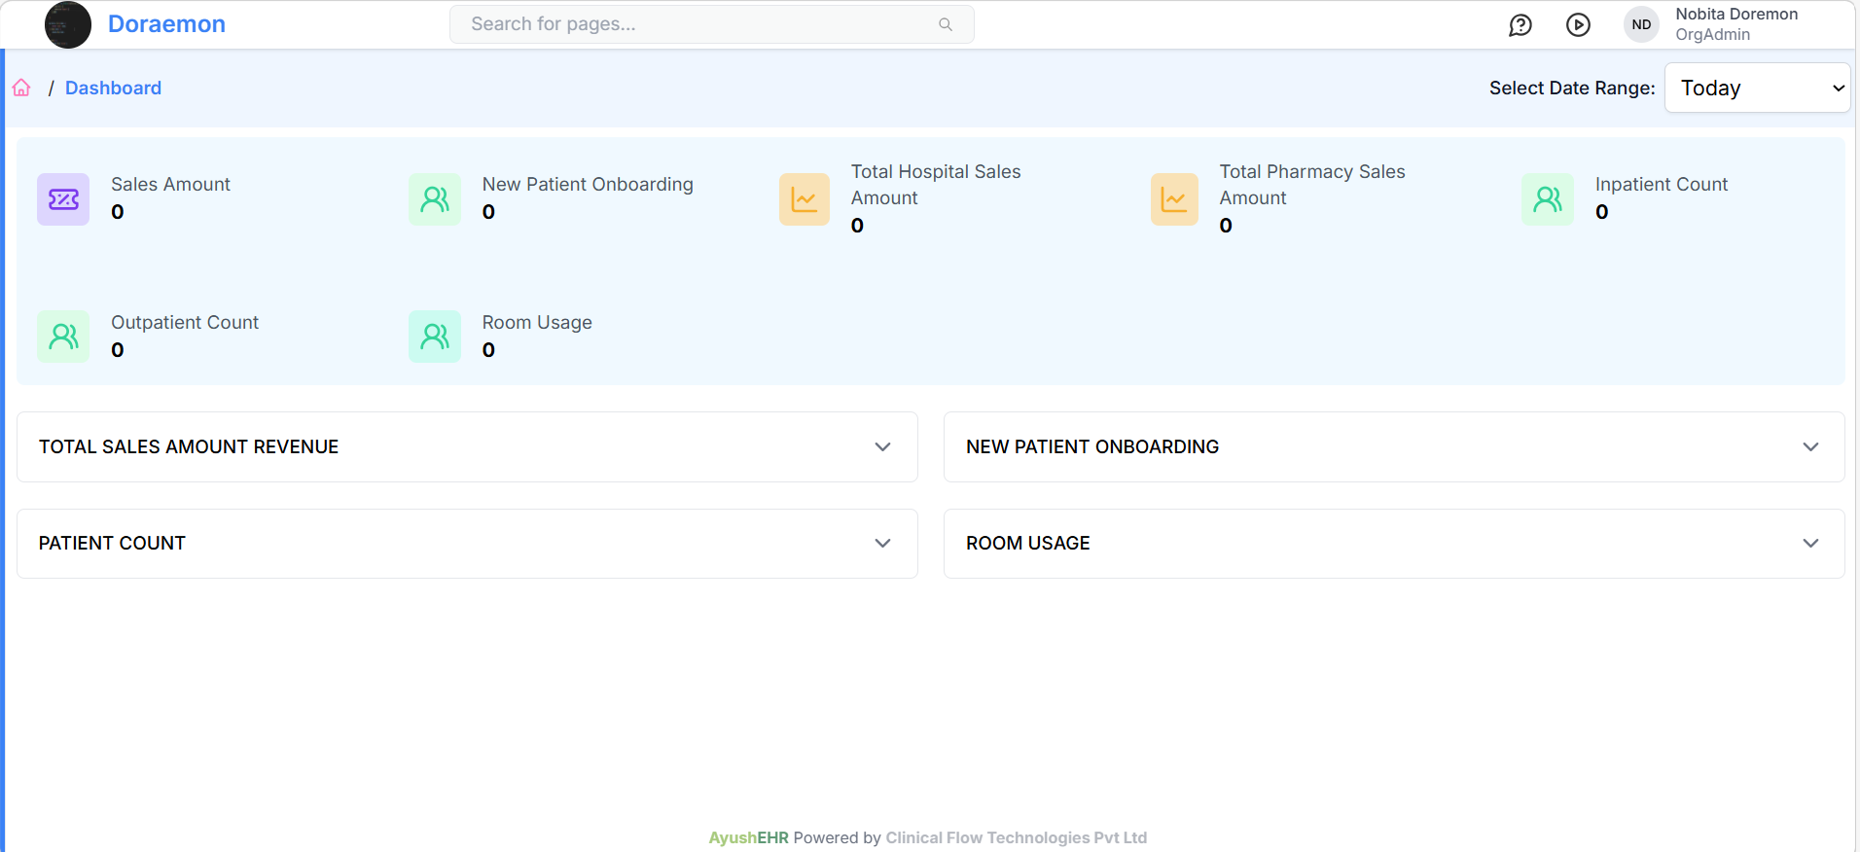Click the Doraemon organization name
The image size is (1860, 852).
click(166, 24)
